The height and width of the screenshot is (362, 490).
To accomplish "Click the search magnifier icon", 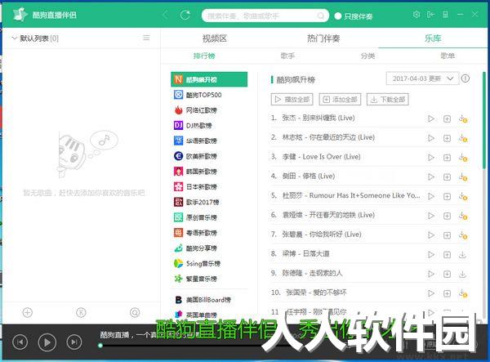I will [321, 16].
